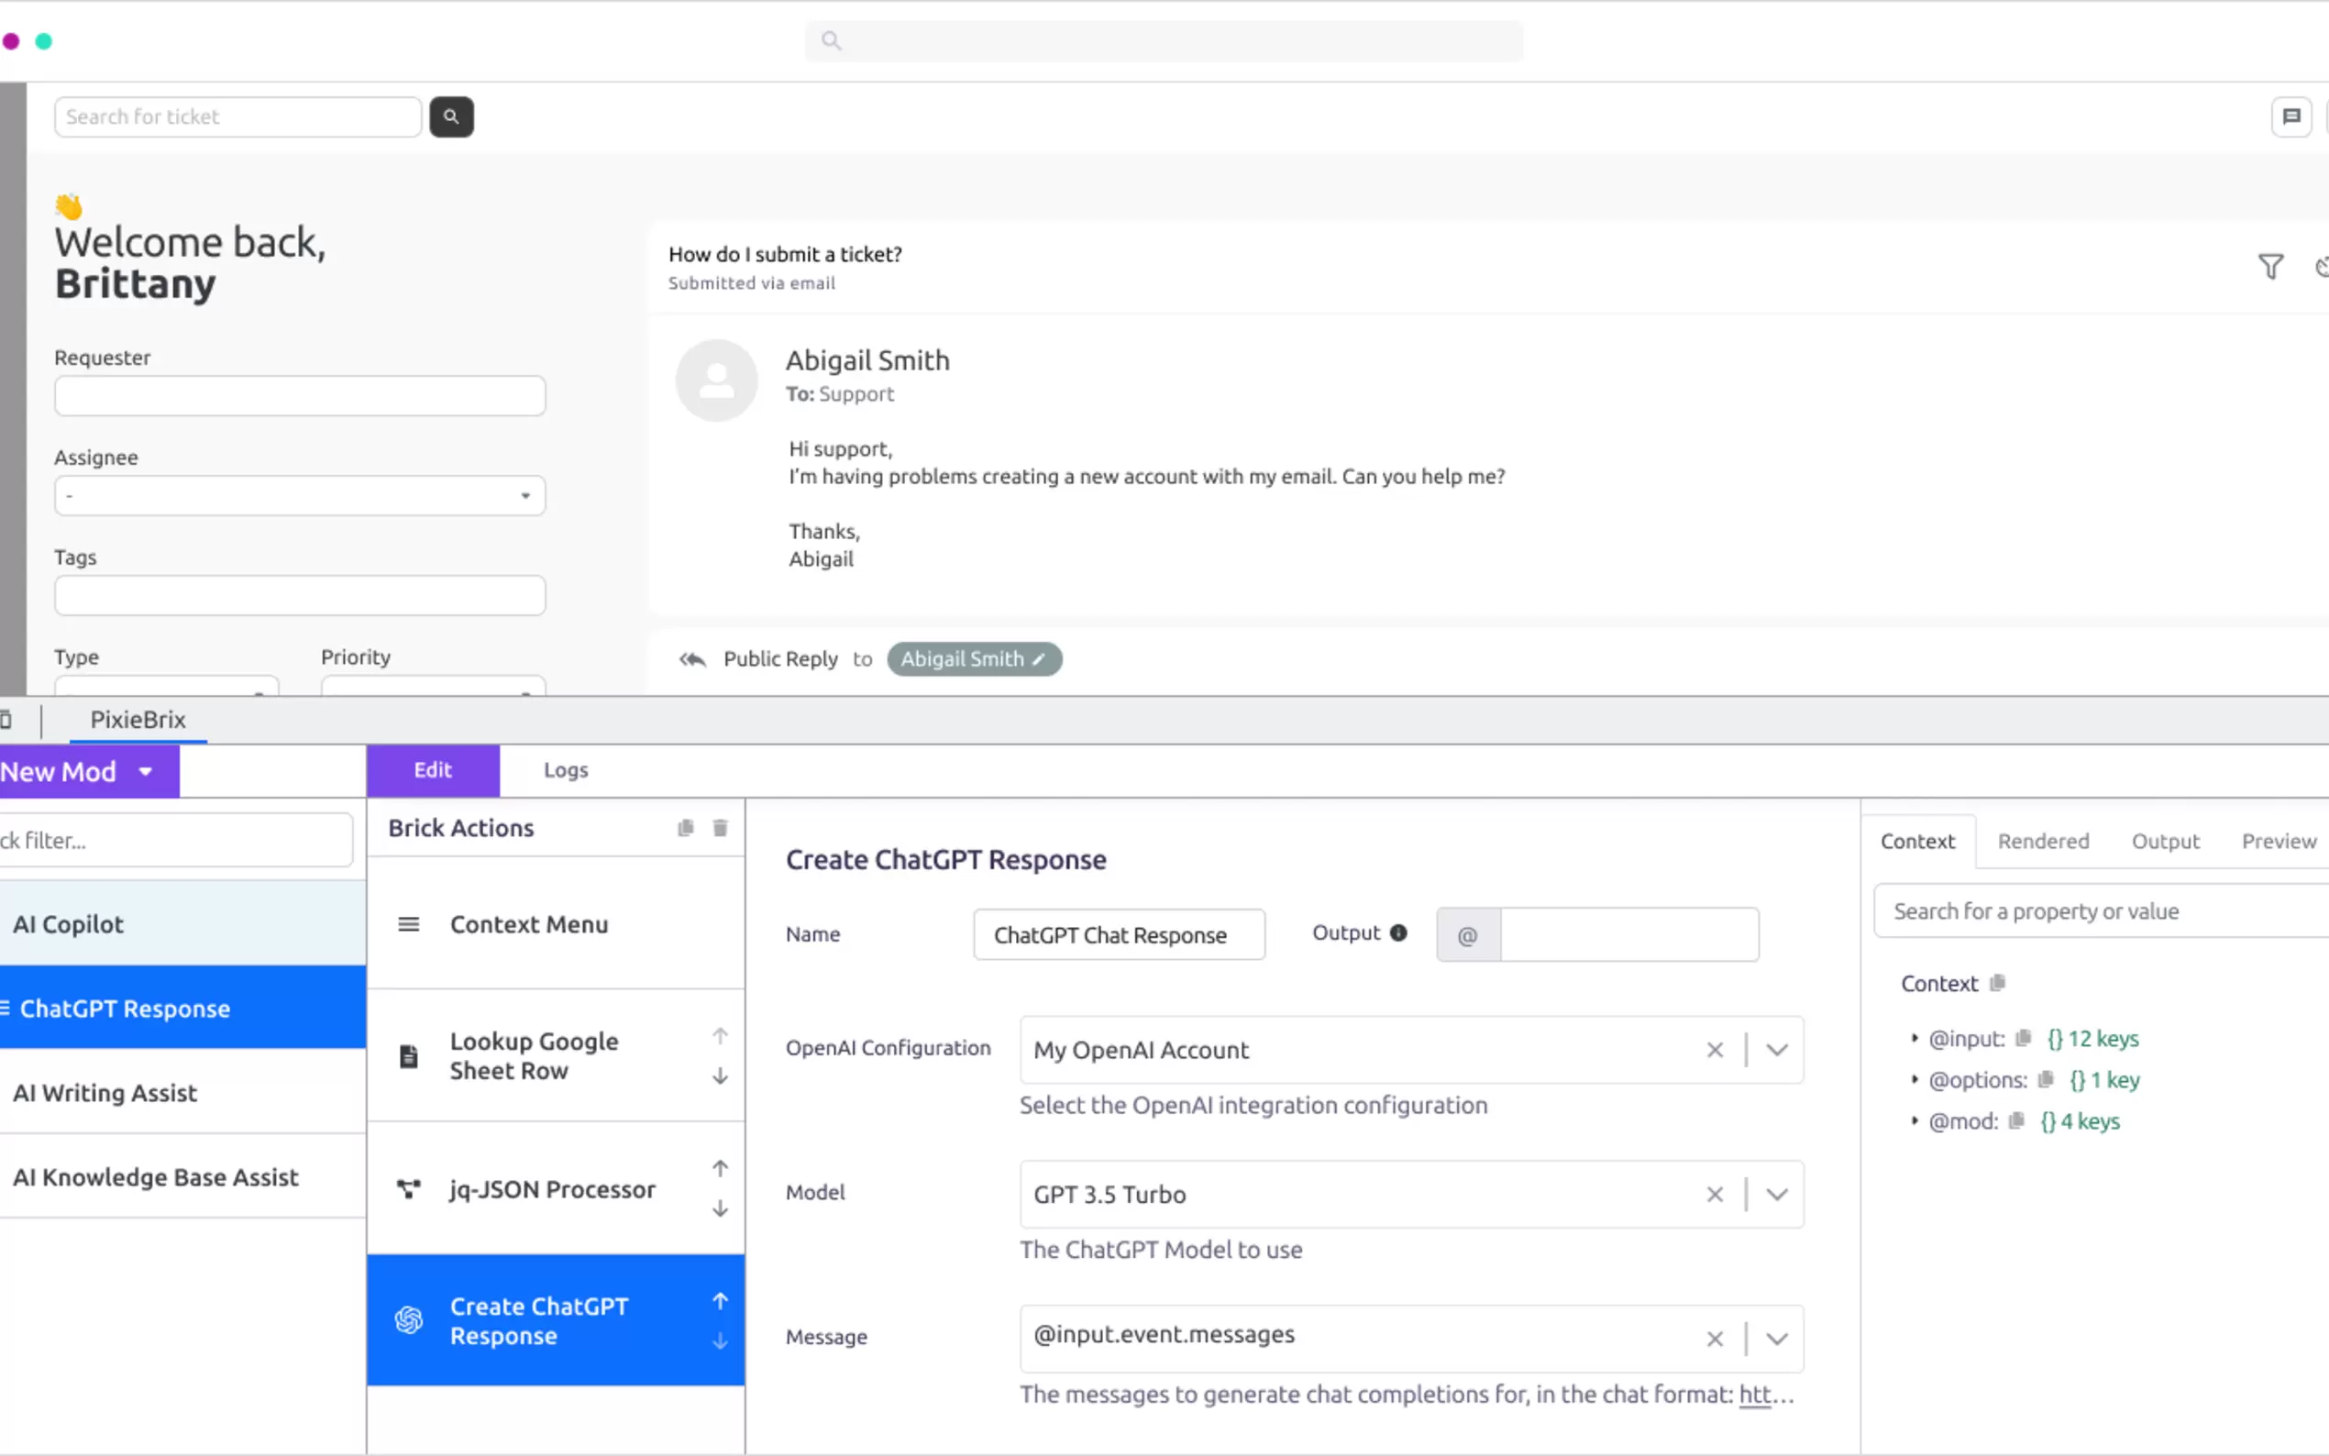Open the New Mod dropdown menu

[x=146, y=771]
